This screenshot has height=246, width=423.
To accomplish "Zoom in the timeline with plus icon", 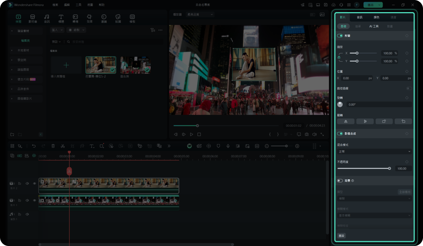I will point(297,146).
